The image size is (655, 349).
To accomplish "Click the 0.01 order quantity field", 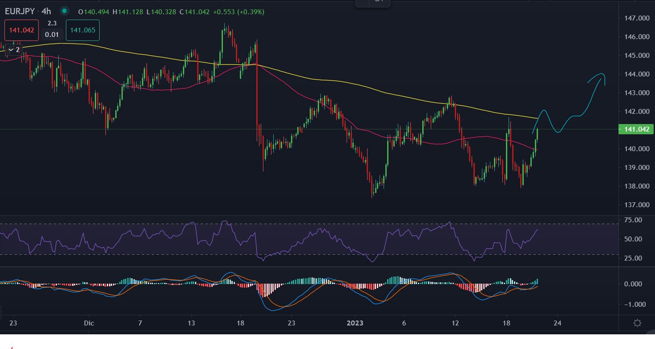I will (x=52, y=35).
